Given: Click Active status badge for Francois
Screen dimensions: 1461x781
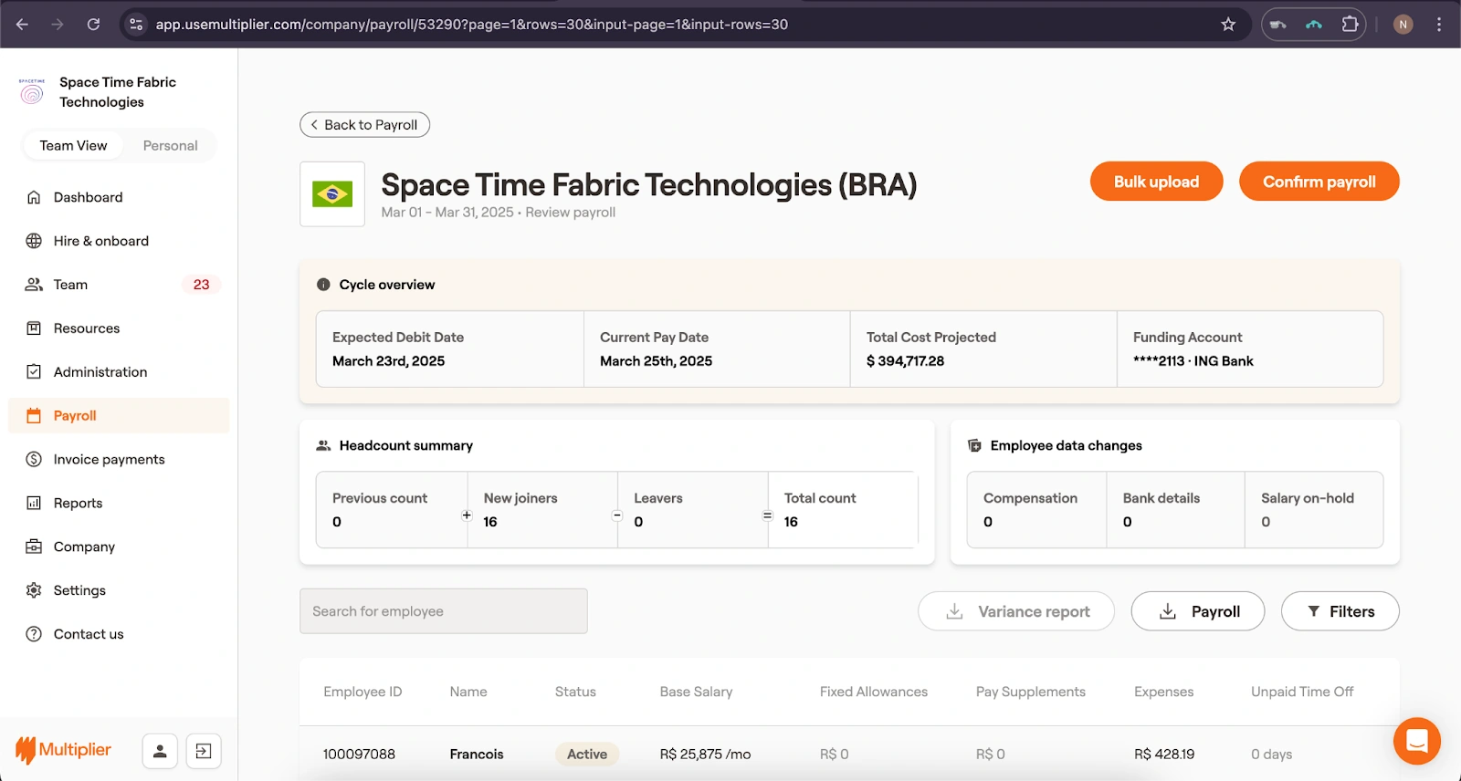Looking at the screenshot, I should (587, 755).
